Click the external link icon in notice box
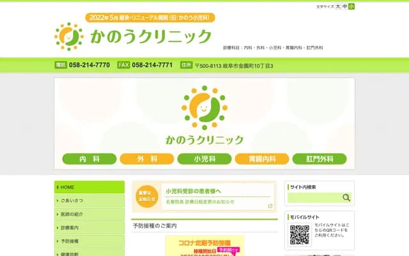The width and height of the screenshot is (409, 256). [x=270, y=206]
